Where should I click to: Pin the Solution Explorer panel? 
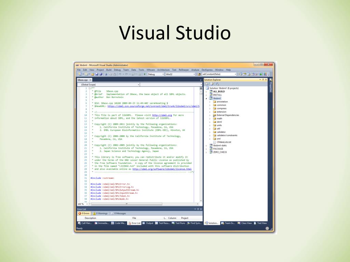point(263,79)
